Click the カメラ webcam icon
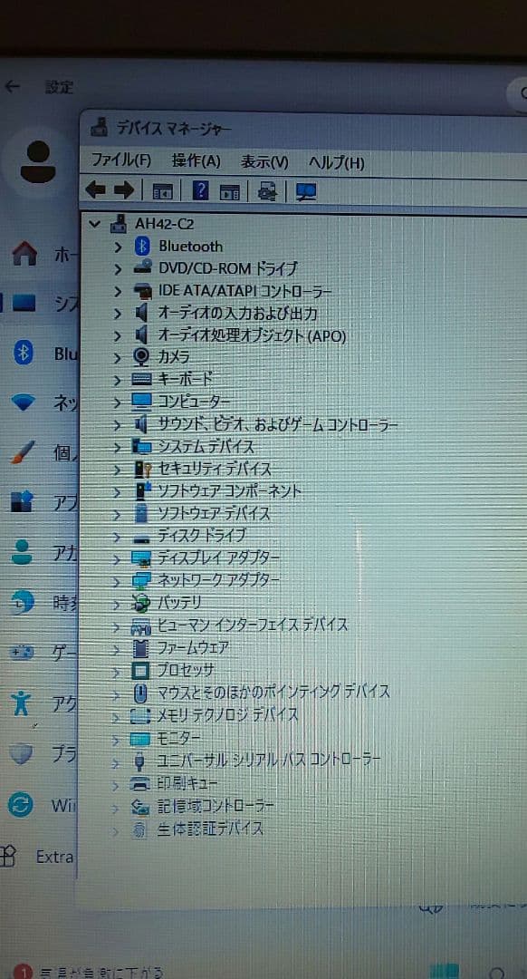Image resolution: width=527 pixels, height=979 pixels. click(x=142, y=357)
